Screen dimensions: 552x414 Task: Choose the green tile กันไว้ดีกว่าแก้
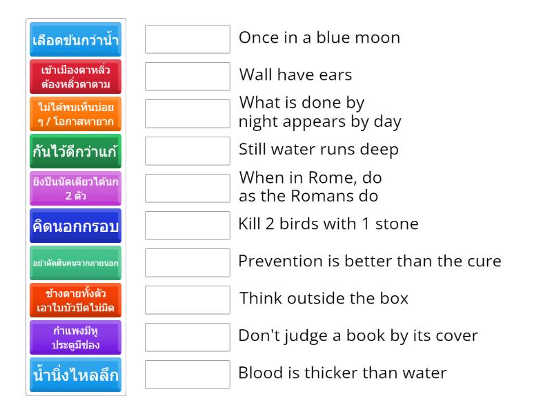pyautogui.click(x=76, y=150)
